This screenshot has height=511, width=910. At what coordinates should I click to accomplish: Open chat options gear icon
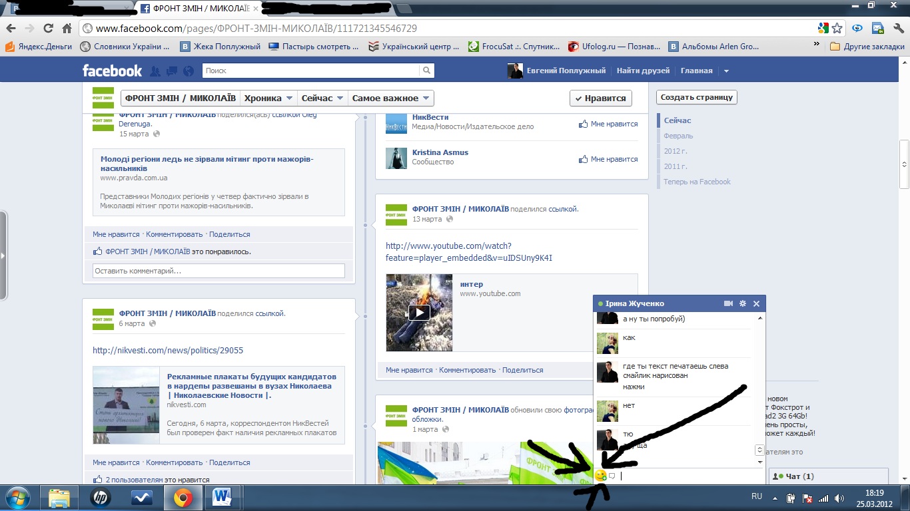pyautogui.click(x=743, y=303)
